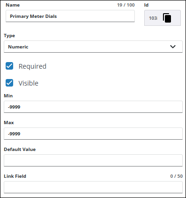Click the Id label heading

146,5
